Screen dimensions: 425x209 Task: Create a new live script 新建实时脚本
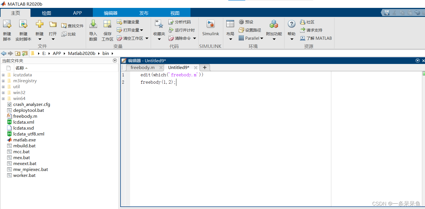(x=23, y=30)
